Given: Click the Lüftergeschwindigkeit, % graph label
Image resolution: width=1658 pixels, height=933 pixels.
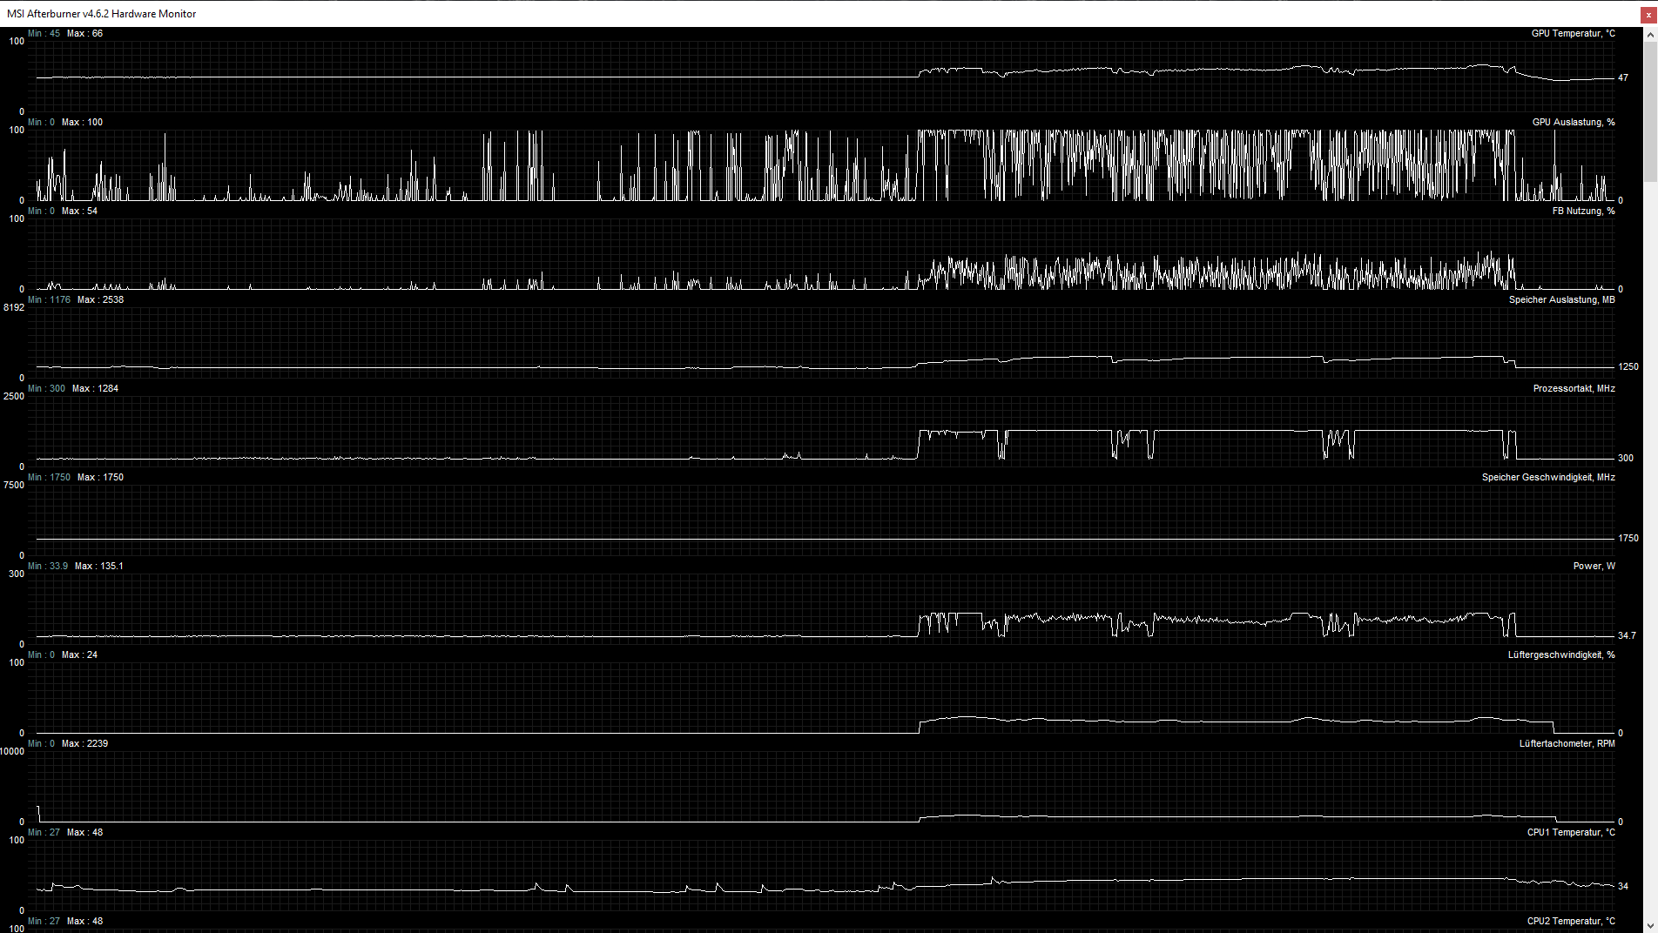Looking at the screenshot, I should pyautogui.click(x=1561, y=655).
